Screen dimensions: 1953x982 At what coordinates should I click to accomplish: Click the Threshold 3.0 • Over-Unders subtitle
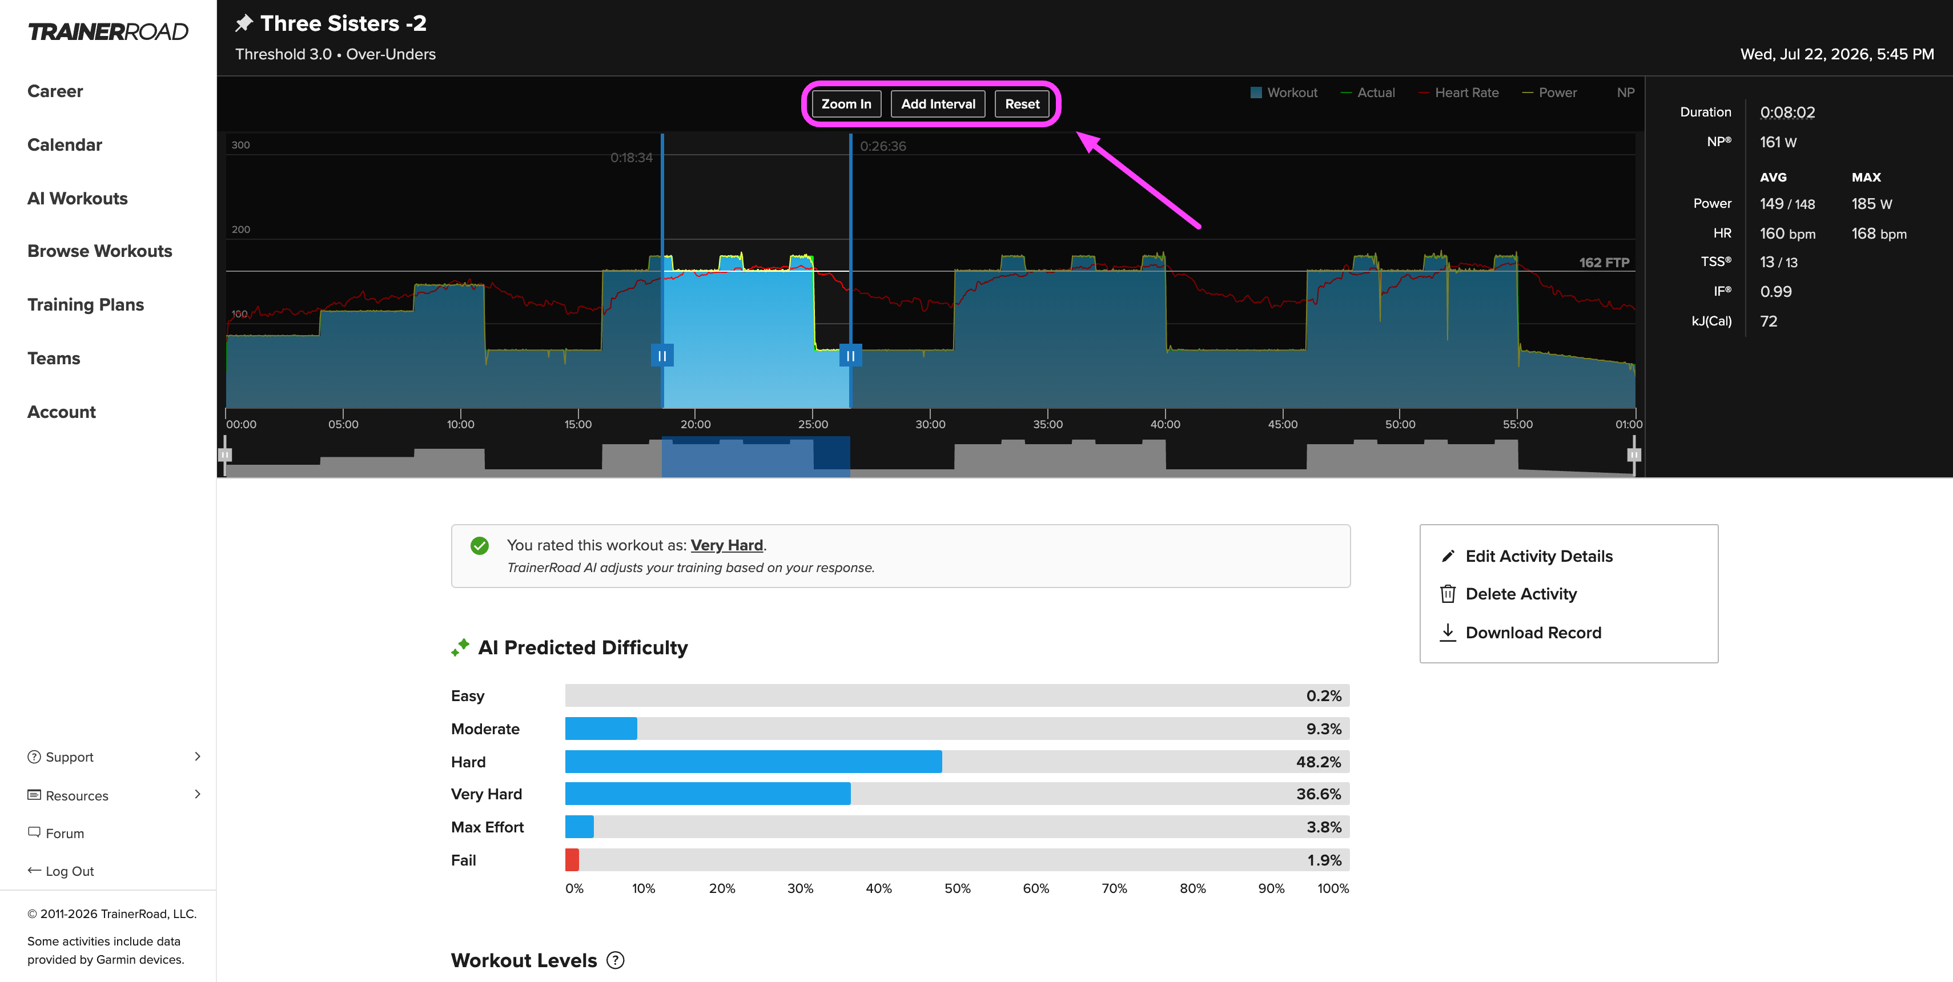click(x=335, y=54)
